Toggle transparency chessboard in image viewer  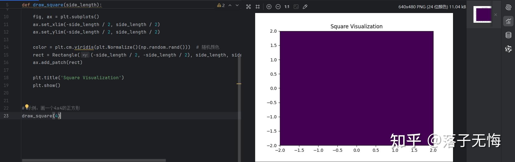(x=249, y=7)
